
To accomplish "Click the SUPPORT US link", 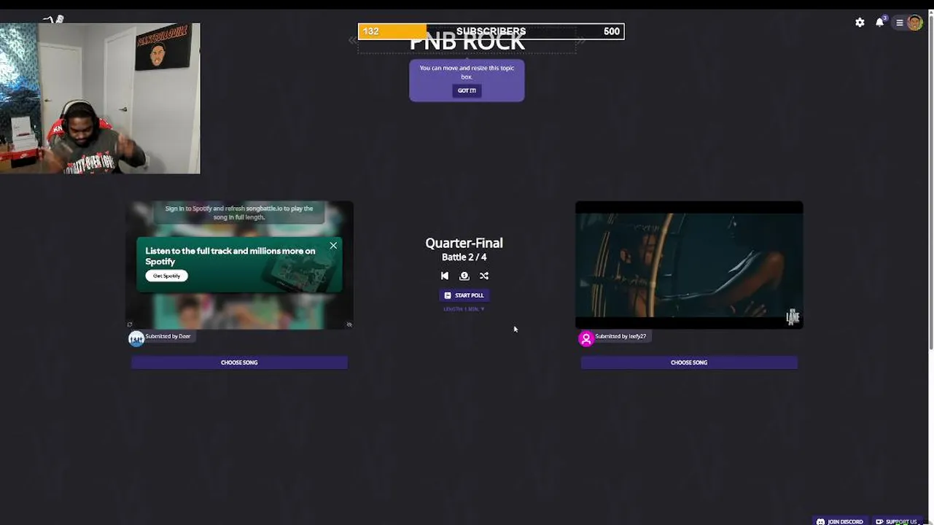I will tap(896, 521).
